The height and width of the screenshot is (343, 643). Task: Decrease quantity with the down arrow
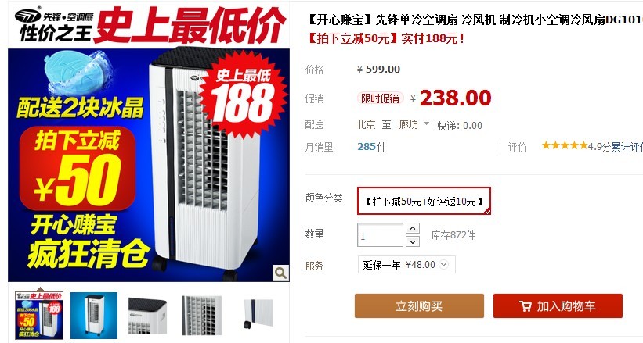[x=413, y=242]
